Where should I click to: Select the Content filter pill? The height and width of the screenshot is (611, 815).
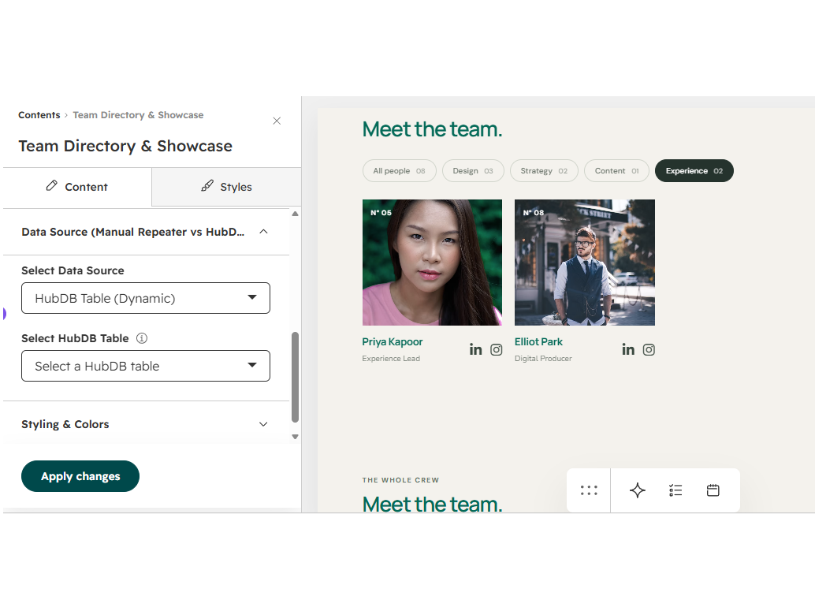click(616, 170)
